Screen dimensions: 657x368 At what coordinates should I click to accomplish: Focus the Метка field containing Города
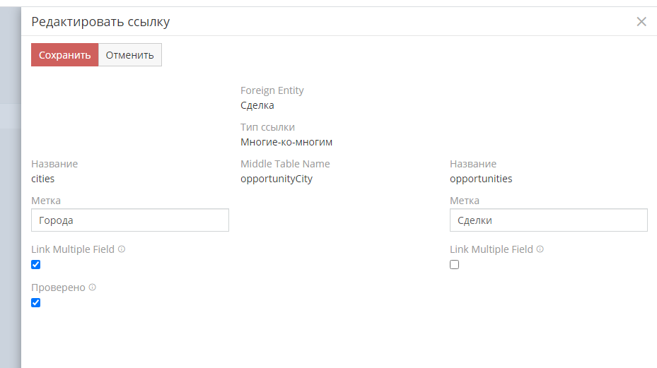(x=130, y=220)
